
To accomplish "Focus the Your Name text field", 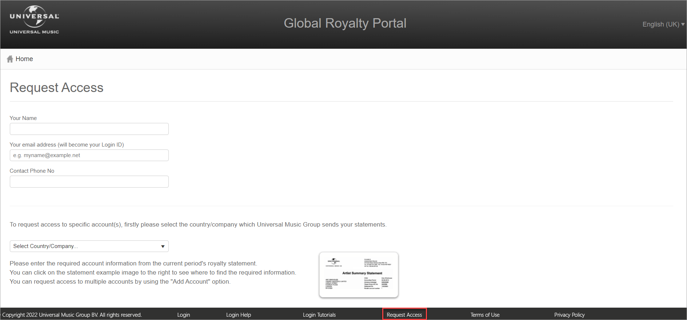I will pos(89,129).
